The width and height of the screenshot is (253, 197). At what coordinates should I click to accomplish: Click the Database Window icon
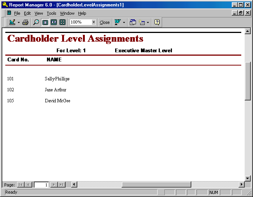point(133,22)
